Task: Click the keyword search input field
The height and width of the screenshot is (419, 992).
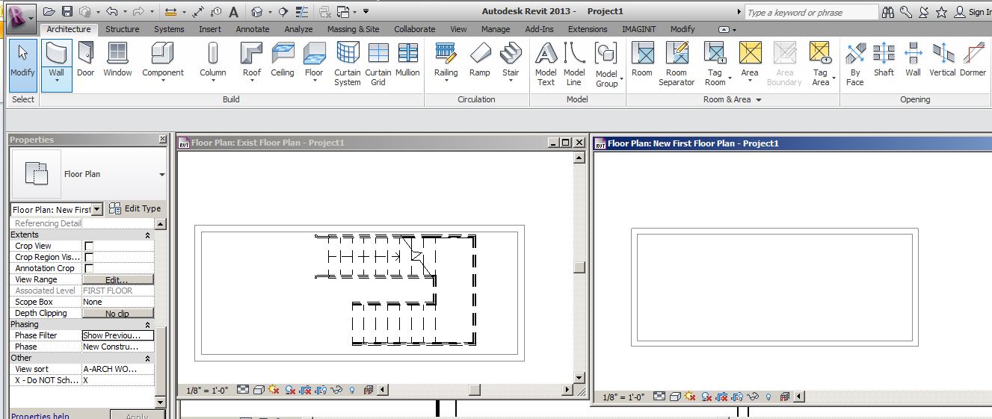Action: pyautogui.click(x=810, y=12)
